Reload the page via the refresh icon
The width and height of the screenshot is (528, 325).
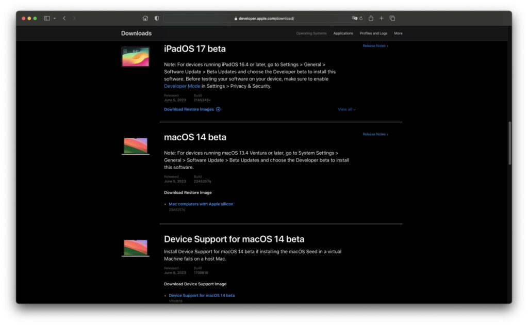tap(361, 18)
